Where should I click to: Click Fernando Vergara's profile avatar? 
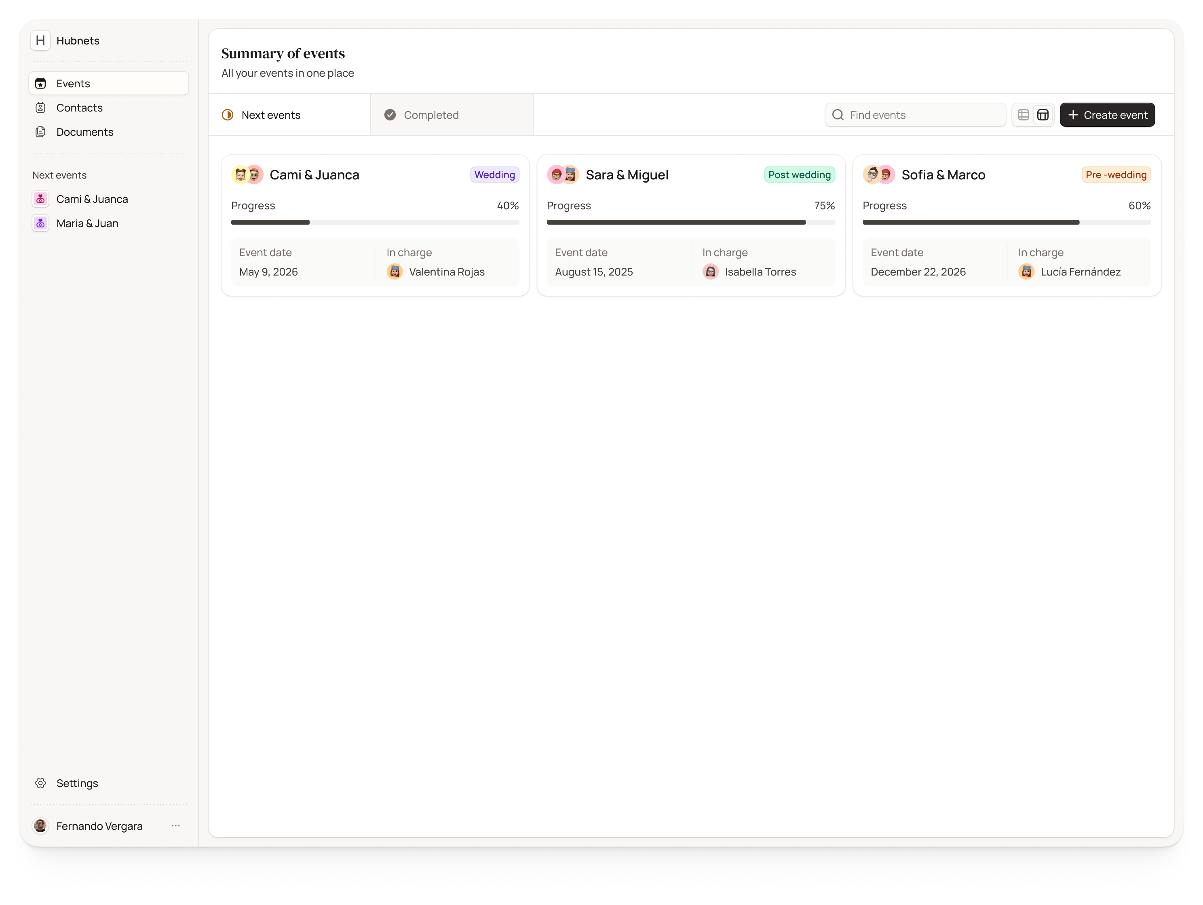click(40, 826)
